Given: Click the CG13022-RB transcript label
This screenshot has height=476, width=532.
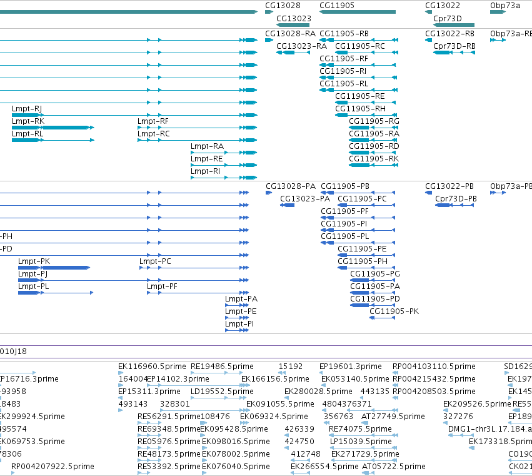Looking at the screenshot, I should 450,34.
